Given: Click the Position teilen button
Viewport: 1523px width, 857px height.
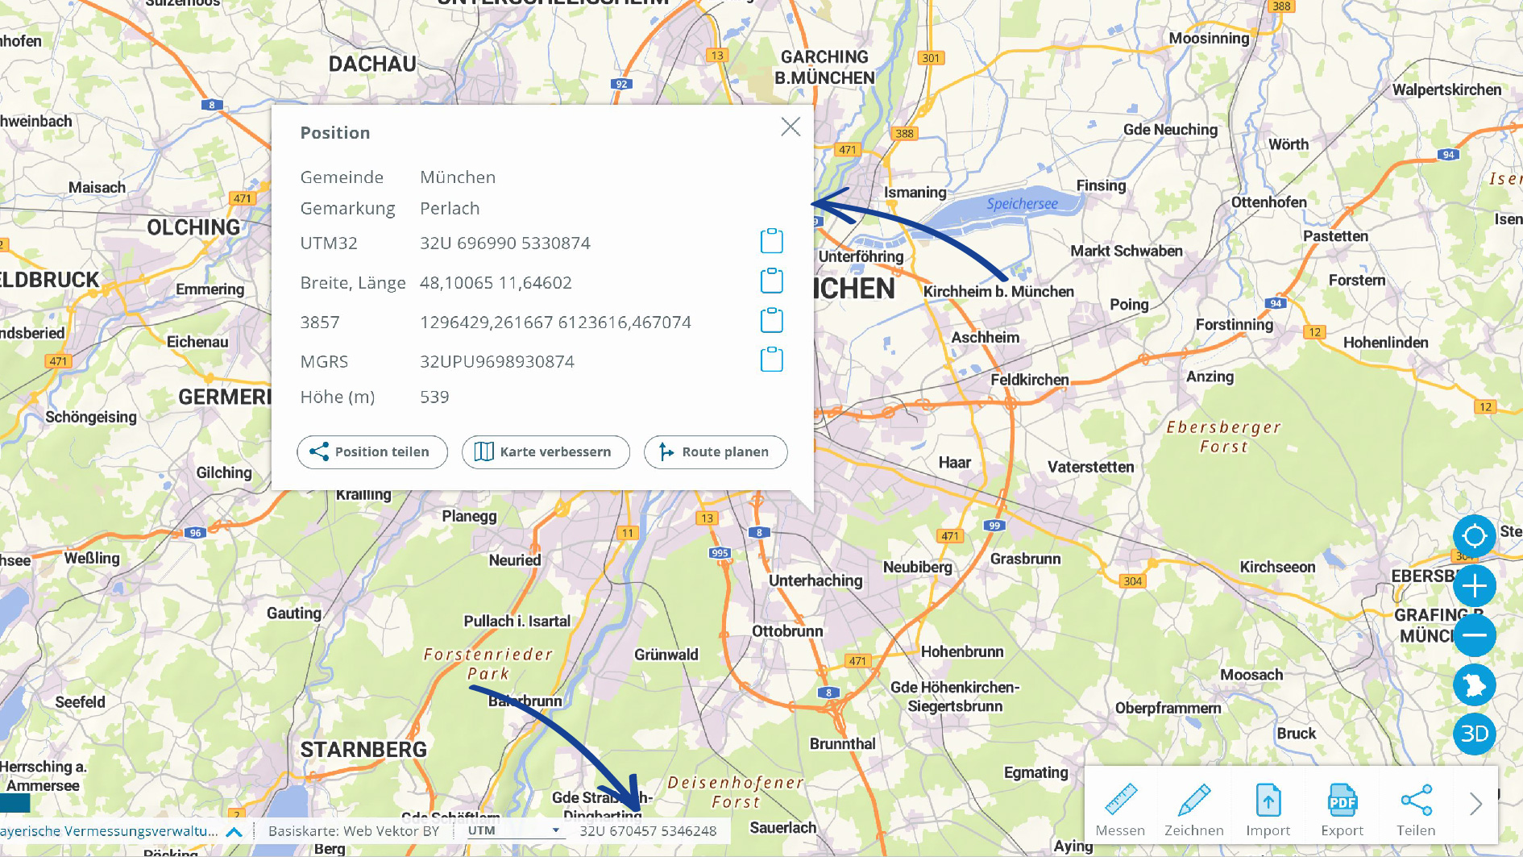Looking at the screenshot, I should click(372, 452).
